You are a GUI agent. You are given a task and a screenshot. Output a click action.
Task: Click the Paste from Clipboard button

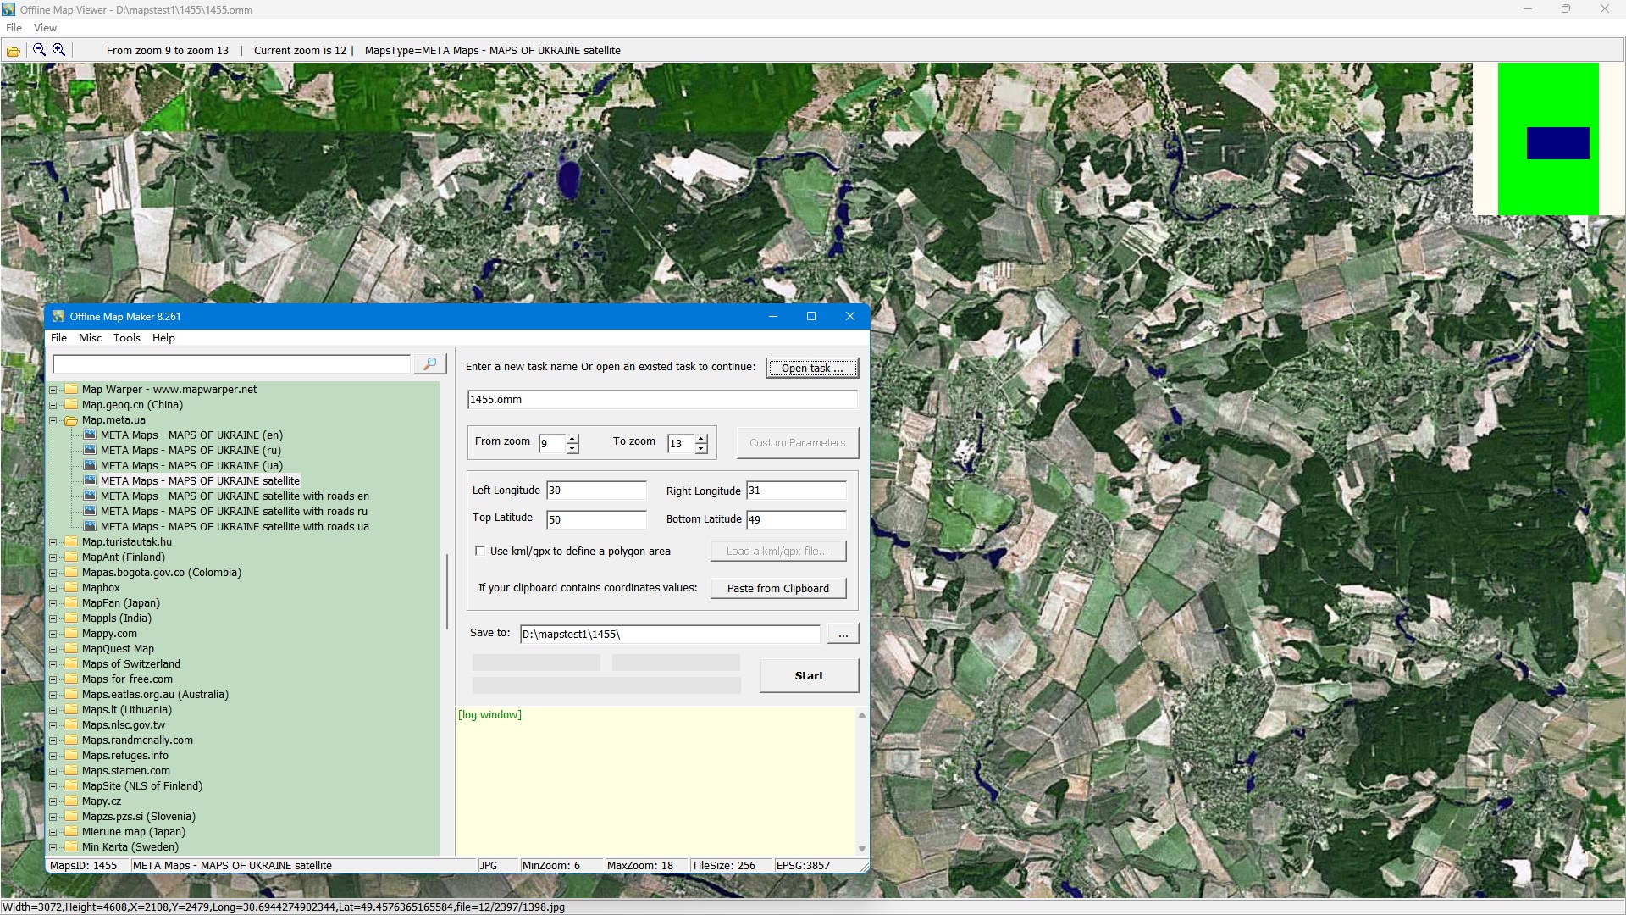[x=777, y=589]
